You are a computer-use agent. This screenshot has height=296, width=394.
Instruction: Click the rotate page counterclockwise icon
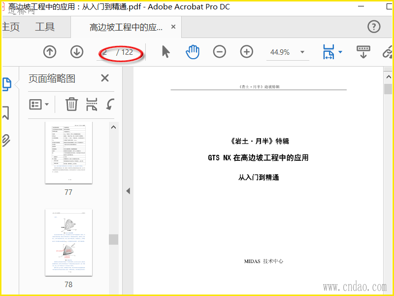(x=110, y=104)
